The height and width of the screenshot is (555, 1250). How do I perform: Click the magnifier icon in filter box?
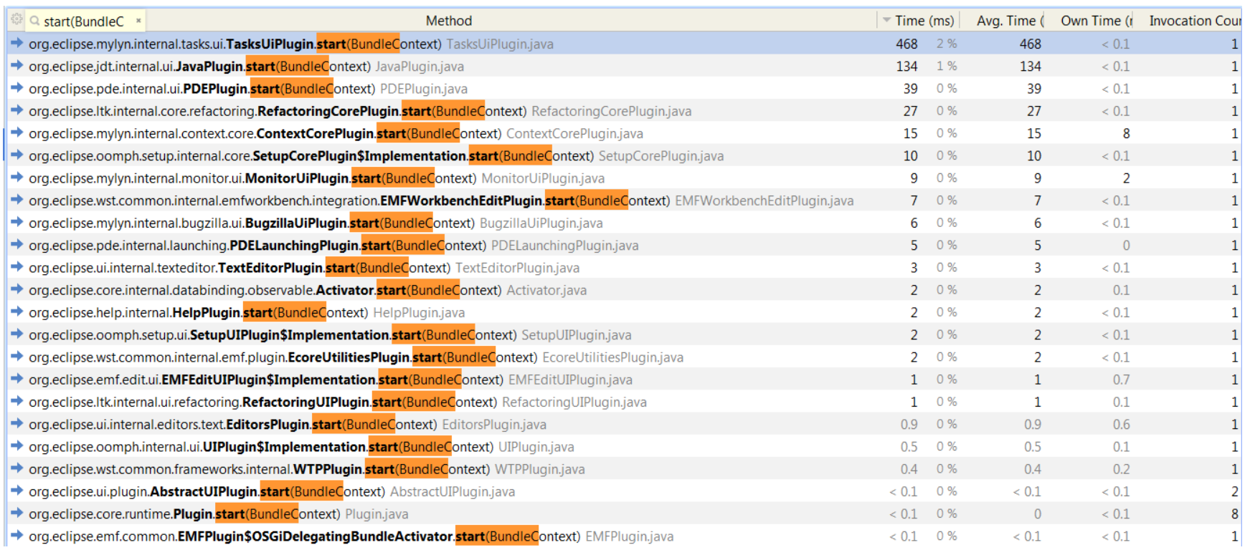tap(34, 21)
